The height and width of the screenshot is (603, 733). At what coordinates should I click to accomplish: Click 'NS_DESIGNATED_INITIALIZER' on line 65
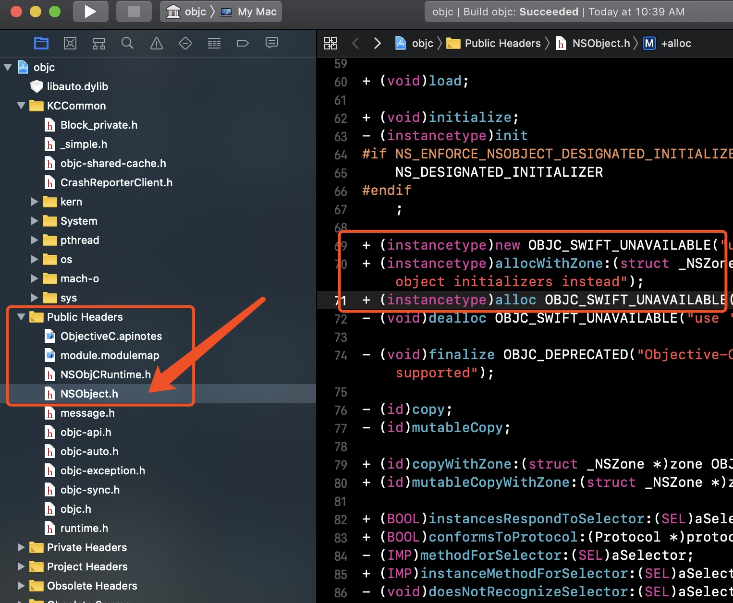click(499, 172)
